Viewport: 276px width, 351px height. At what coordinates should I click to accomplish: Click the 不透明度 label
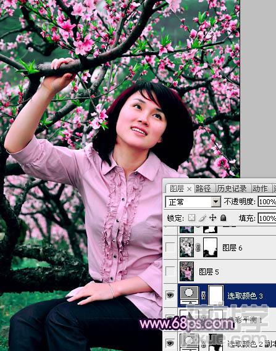pos(240,202)
